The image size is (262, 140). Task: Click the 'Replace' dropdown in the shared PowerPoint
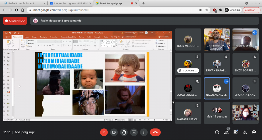160,43
